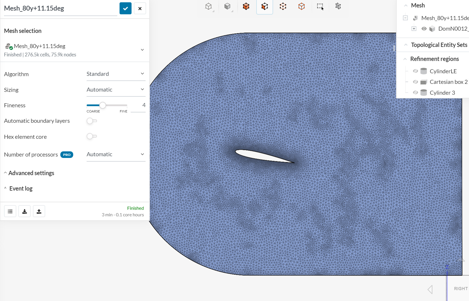This screenshot has width=469, height=301.
Task: Expand the Advanced settings section
Action: [x=31, y=173]
